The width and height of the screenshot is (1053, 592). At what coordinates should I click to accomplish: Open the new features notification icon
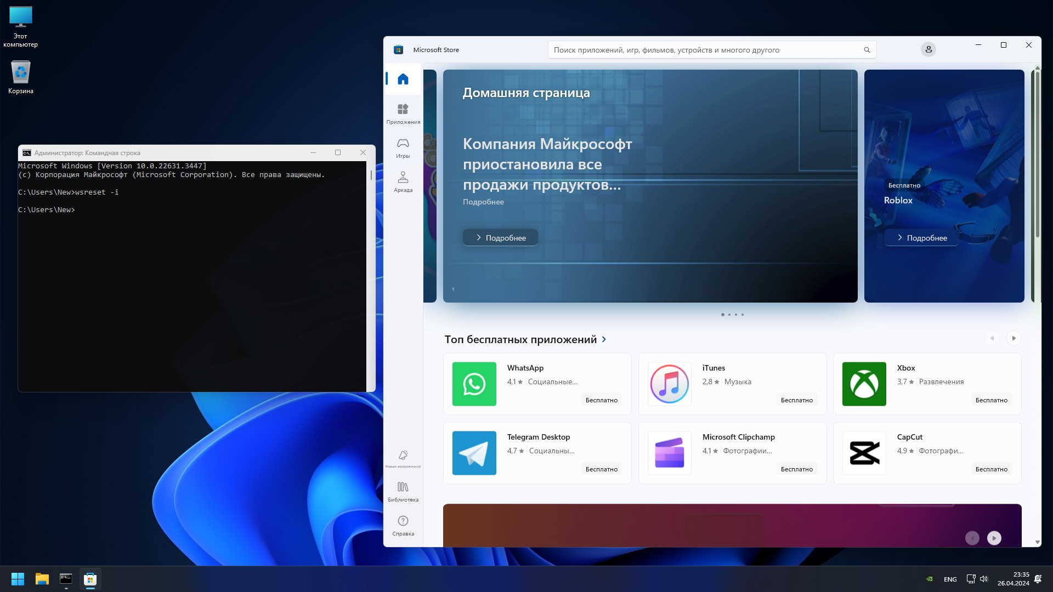click(403, 457)
